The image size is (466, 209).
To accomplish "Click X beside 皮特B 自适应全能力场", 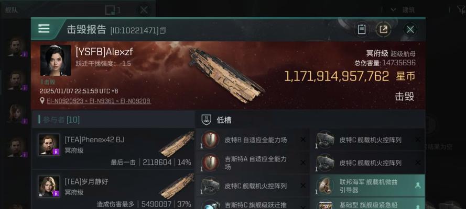I will click(303, 140).
